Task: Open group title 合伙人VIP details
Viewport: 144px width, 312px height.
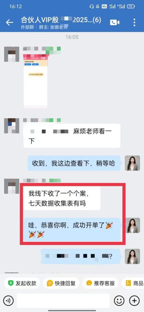Action: pos(61,20)
